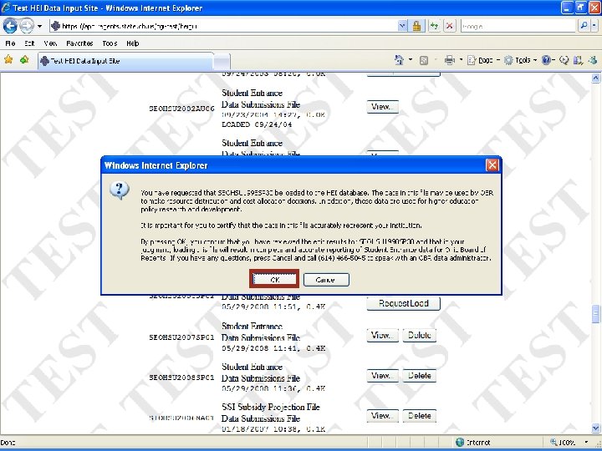Start search using the magnifier icon

pos(584,26)
